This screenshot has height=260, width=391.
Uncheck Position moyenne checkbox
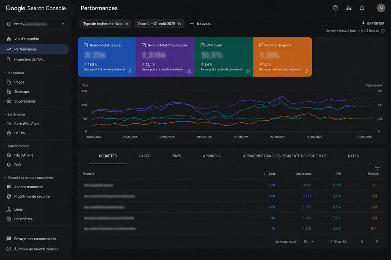pyautogui.click(x=261, y=45)
